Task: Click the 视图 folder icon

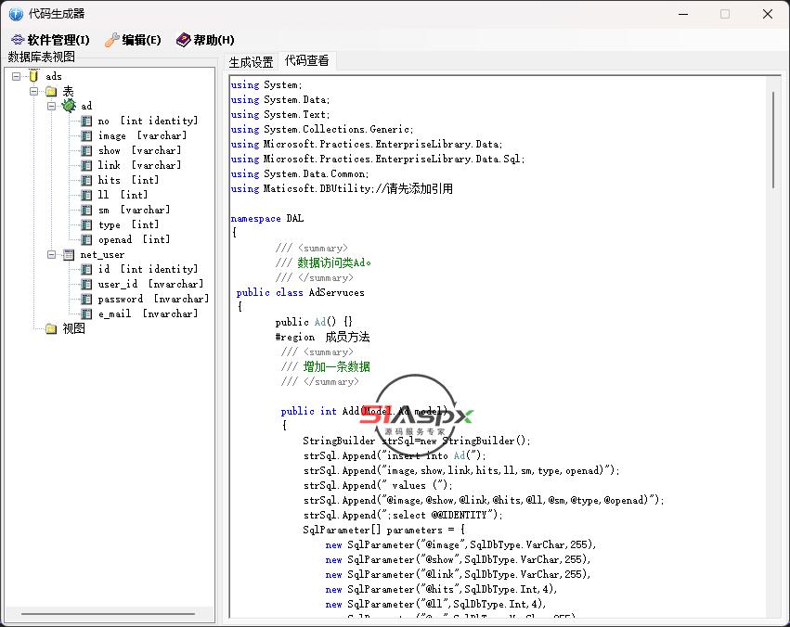Action: (x=51, y=329)
